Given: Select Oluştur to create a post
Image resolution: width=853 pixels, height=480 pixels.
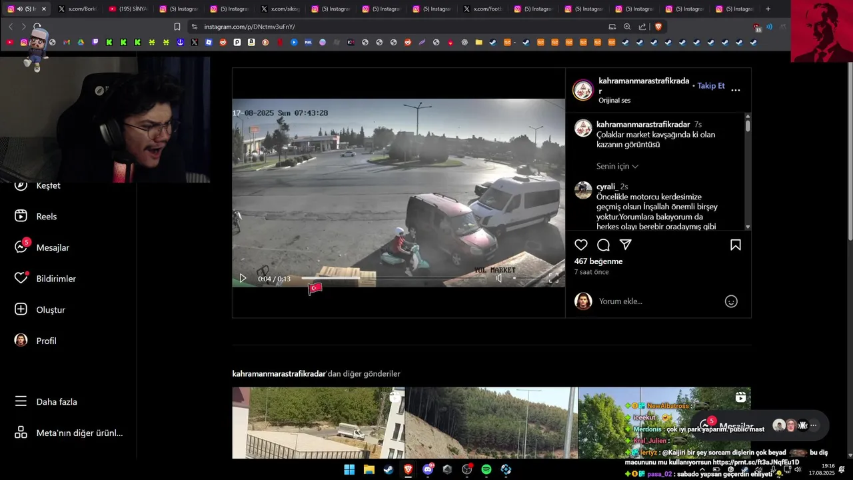Looking at the screenshot, I should pyautogui.click(x=40, y=309).
